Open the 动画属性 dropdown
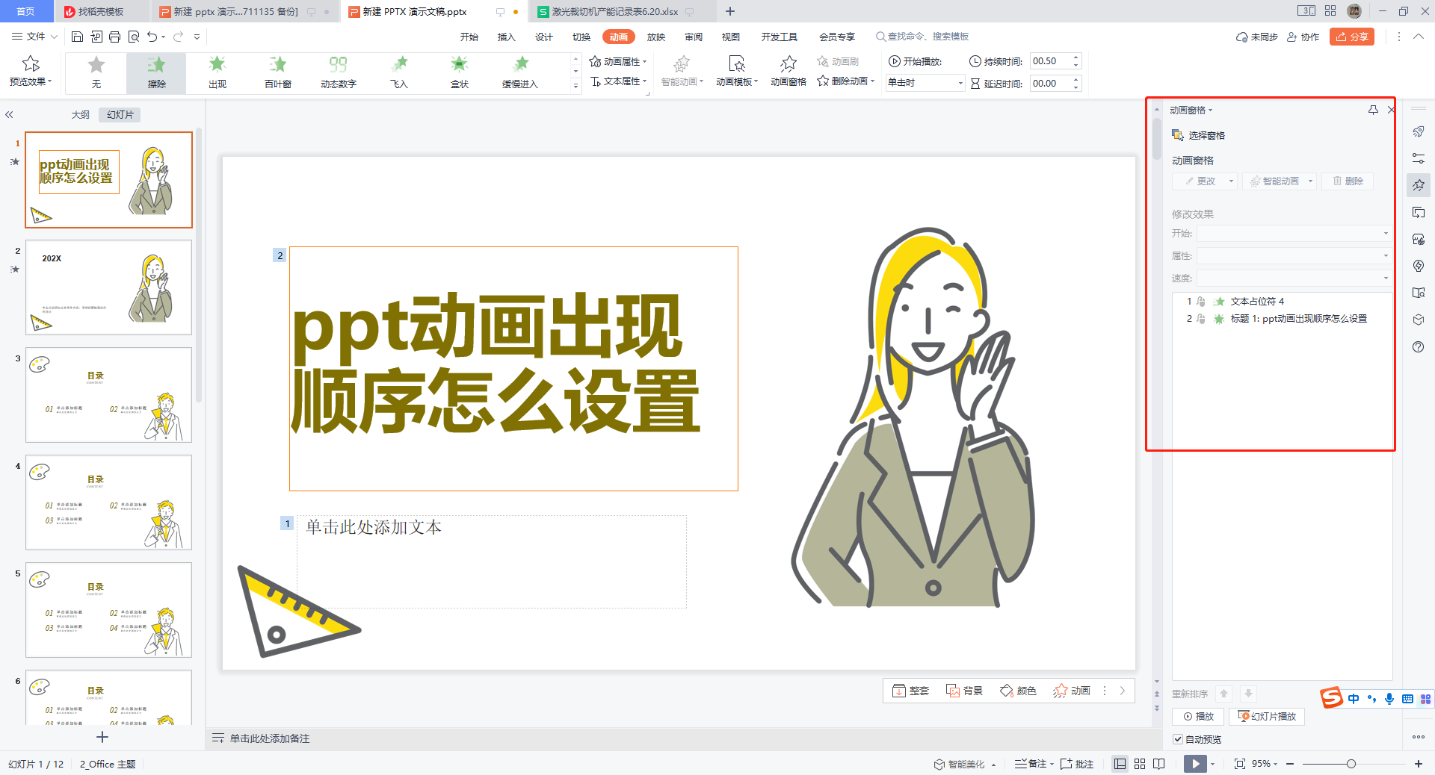This screenshot has width=1435, height=775. (x=618, y=61)
